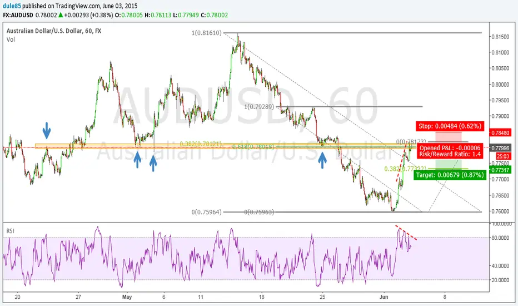Click the Jun date axis label
This screenshot has width=518, height=306.
384,297
